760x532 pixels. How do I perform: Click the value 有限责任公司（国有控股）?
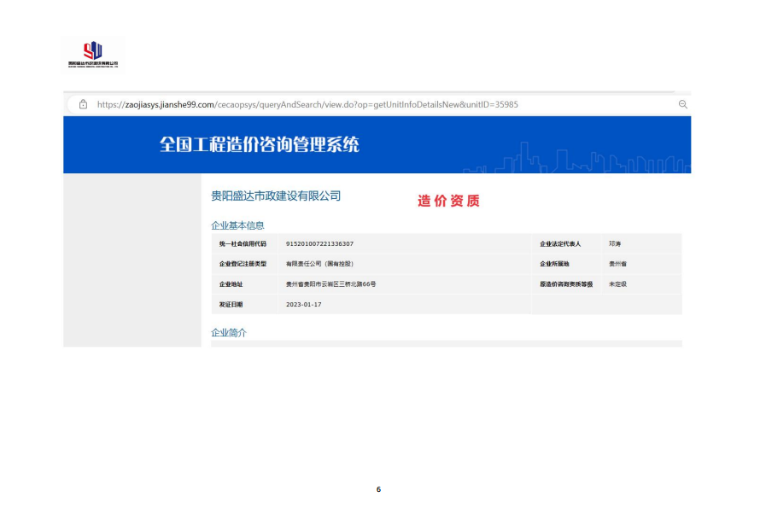(321, 264)
